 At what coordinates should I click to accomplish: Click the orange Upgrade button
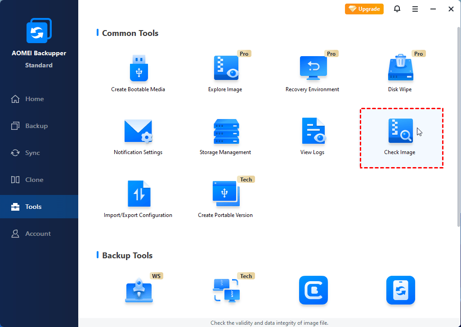coord(364,9)
